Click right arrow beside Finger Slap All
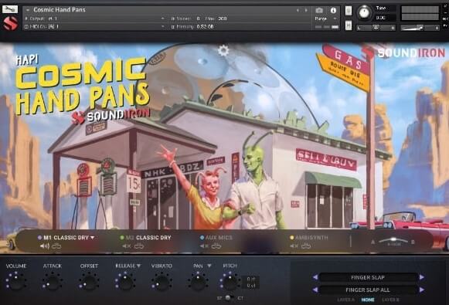This screenshot has width=449, height=305. point(422,290)
